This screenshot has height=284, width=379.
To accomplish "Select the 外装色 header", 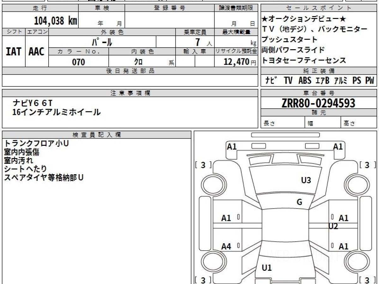I will click(x=112, y=32).
